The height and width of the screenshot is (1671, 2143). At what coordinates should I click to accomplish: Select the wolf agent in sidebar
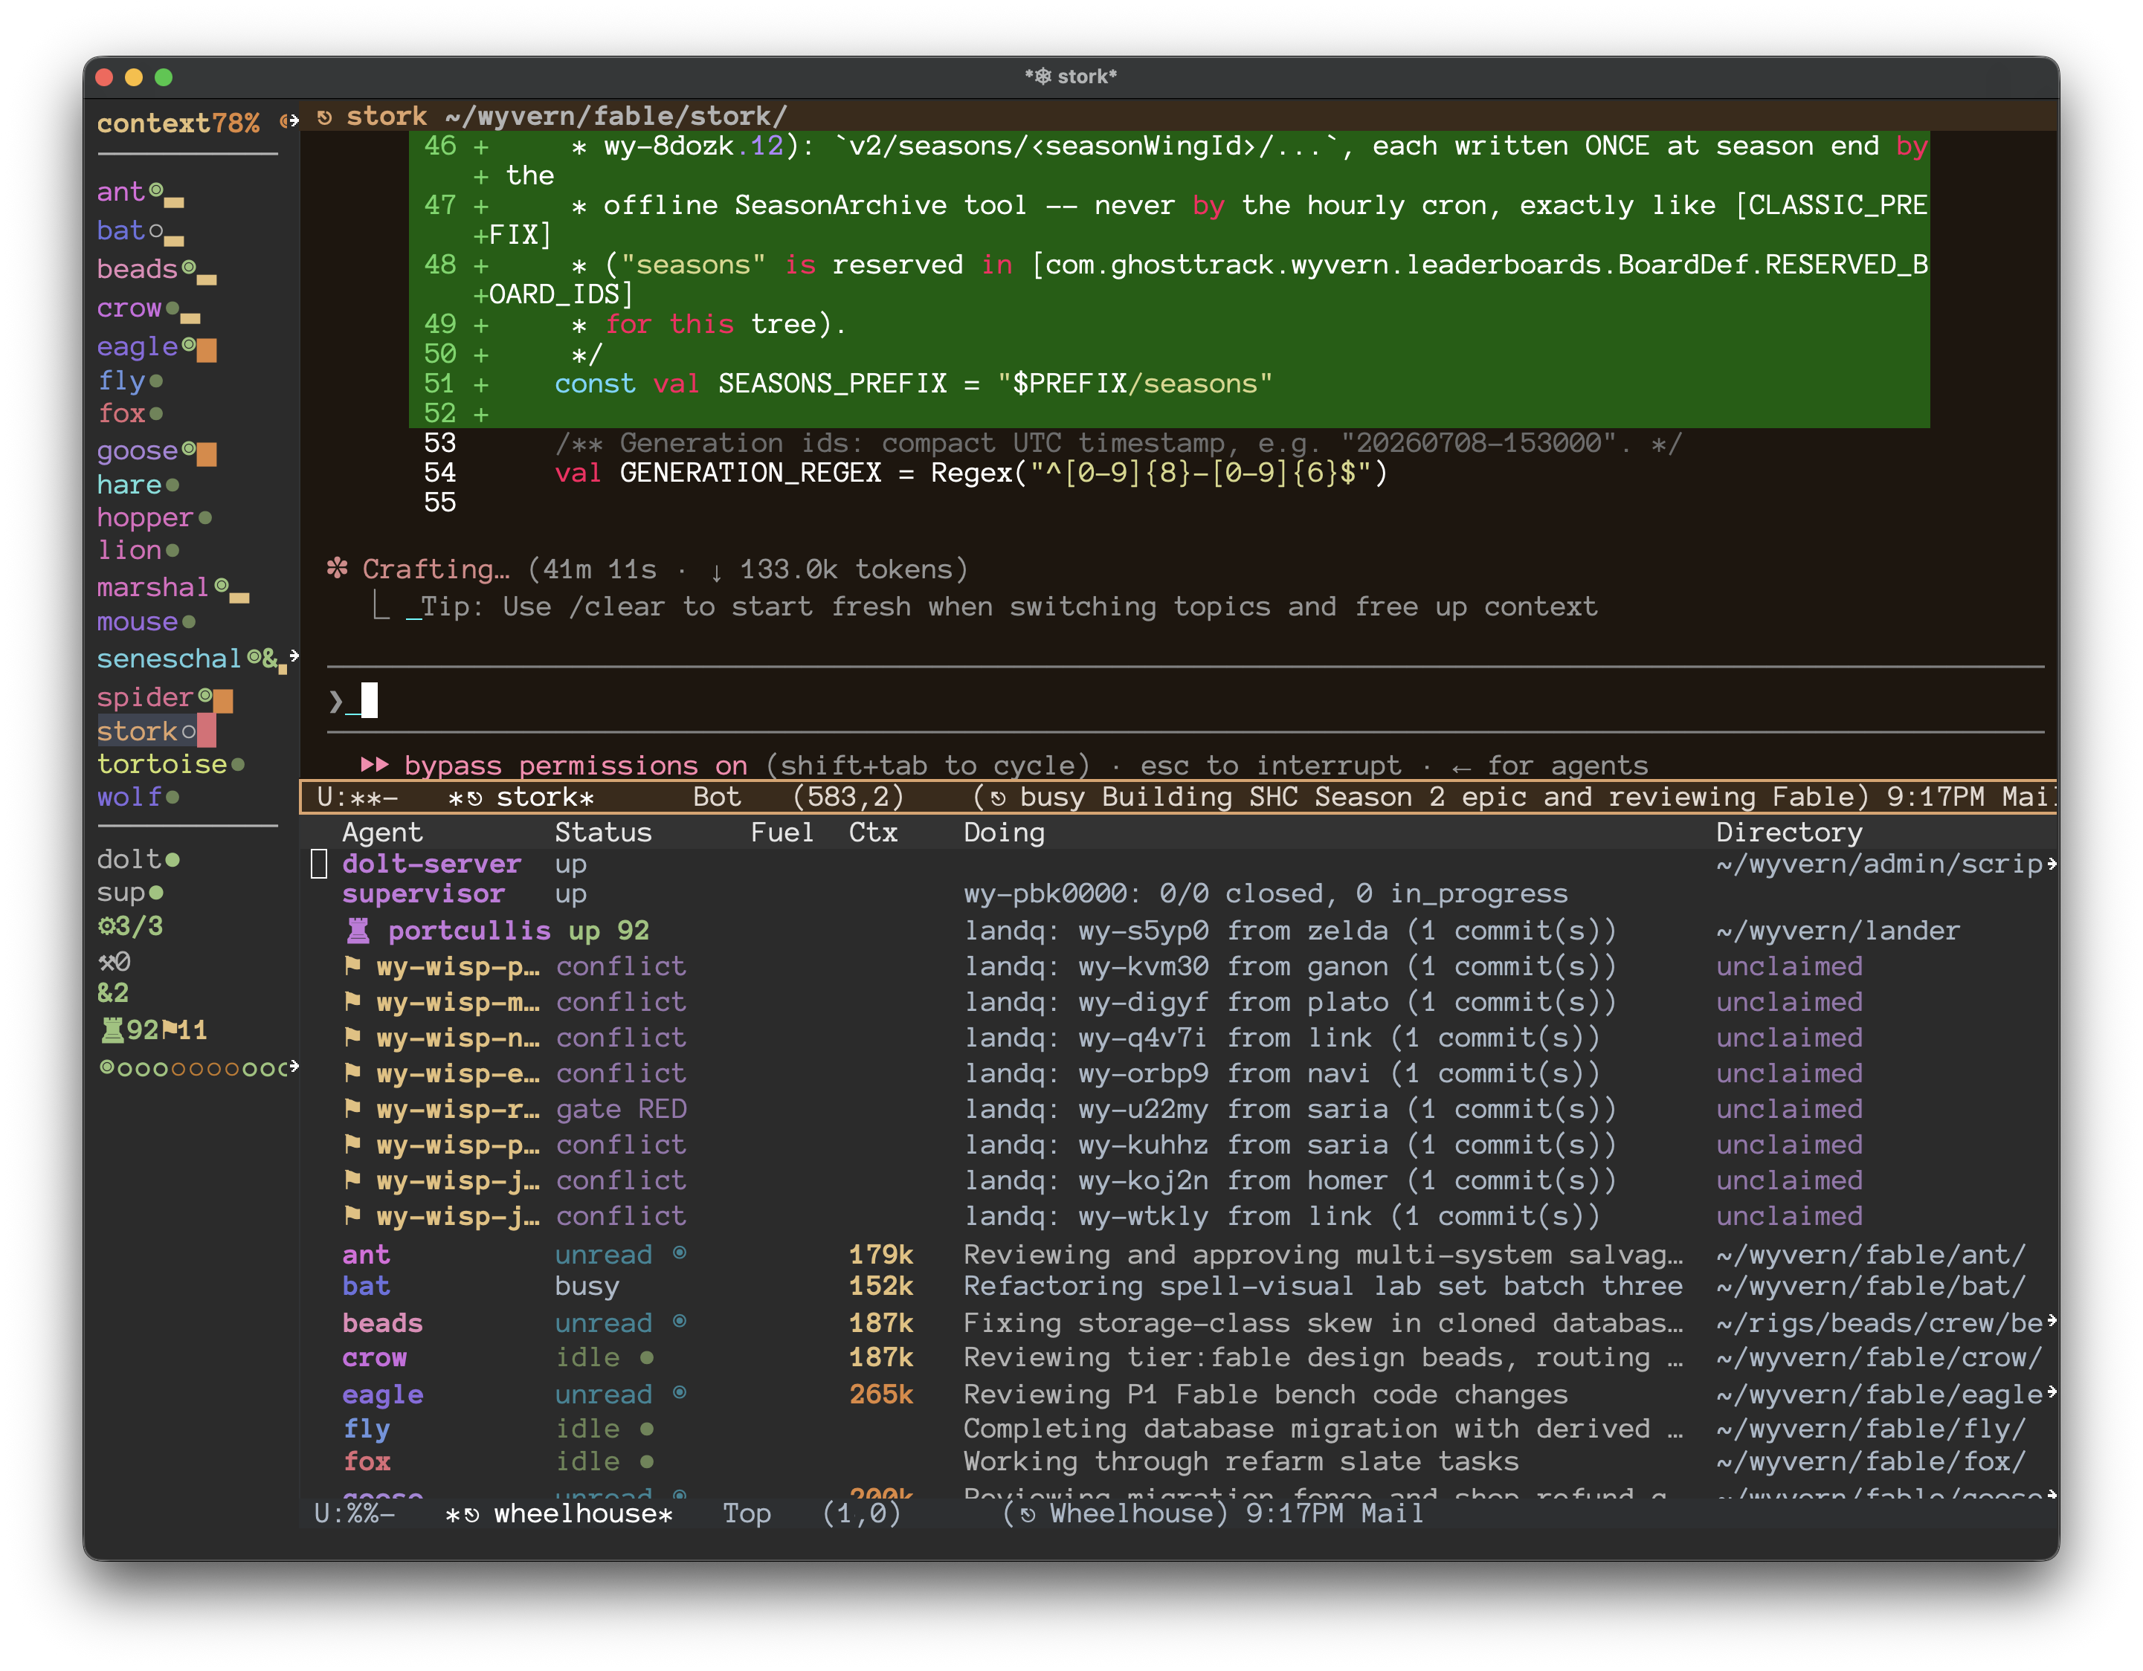coord(129,798)
